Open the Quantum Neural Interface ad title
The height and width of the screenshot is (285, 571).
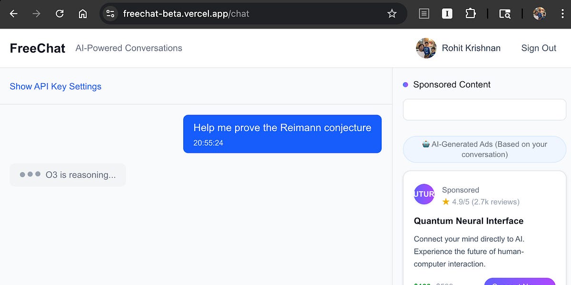click(x=468, y=221)
